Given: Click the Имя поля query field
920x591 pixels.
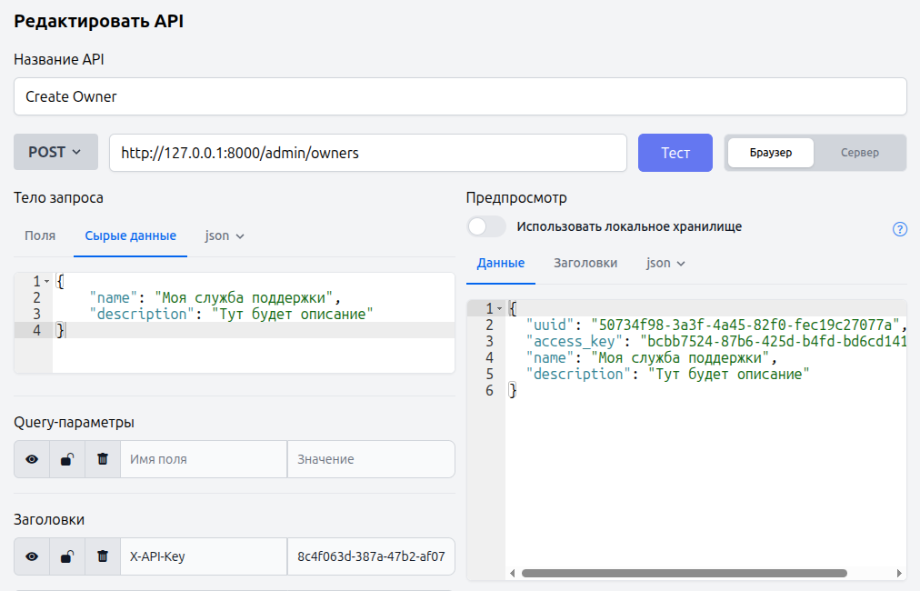Looking at the screenshot, I should point(204,459).
